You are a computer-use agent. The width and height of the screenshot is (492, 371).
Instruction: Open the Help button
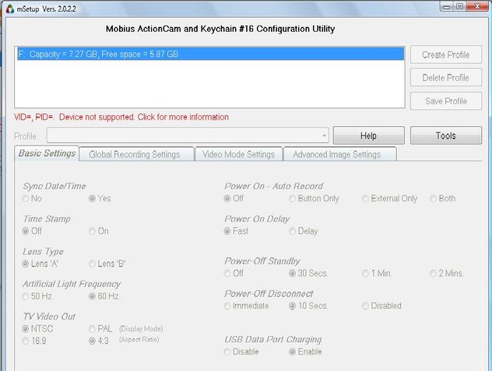pos(368,135)
